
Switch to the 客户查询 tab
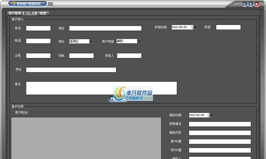(x=15, y=13)
